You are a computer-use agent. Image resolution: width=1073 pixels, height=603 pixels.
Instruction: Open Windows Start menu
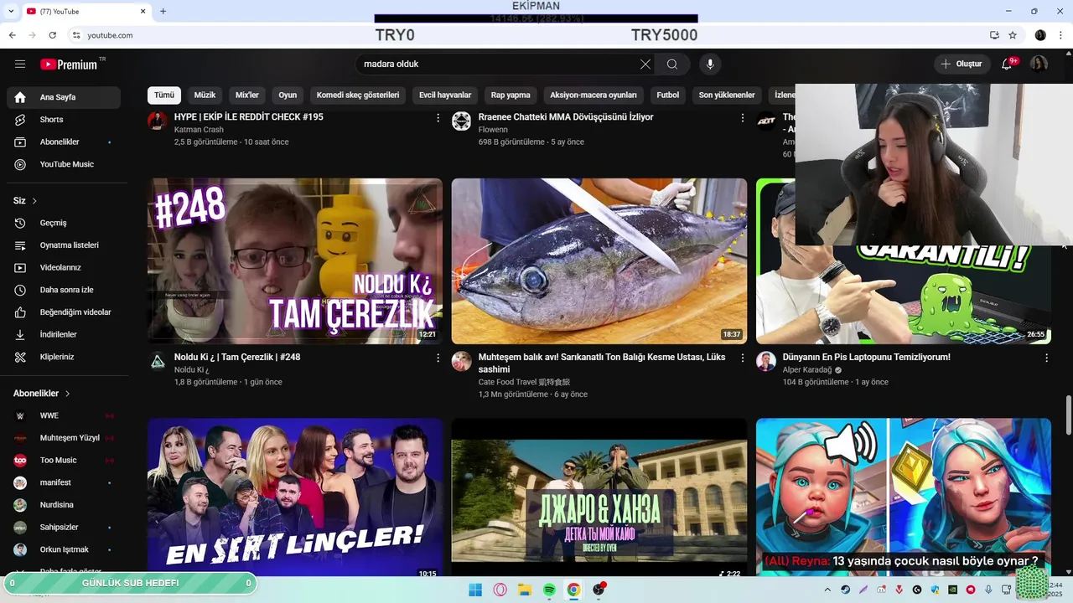475,590
